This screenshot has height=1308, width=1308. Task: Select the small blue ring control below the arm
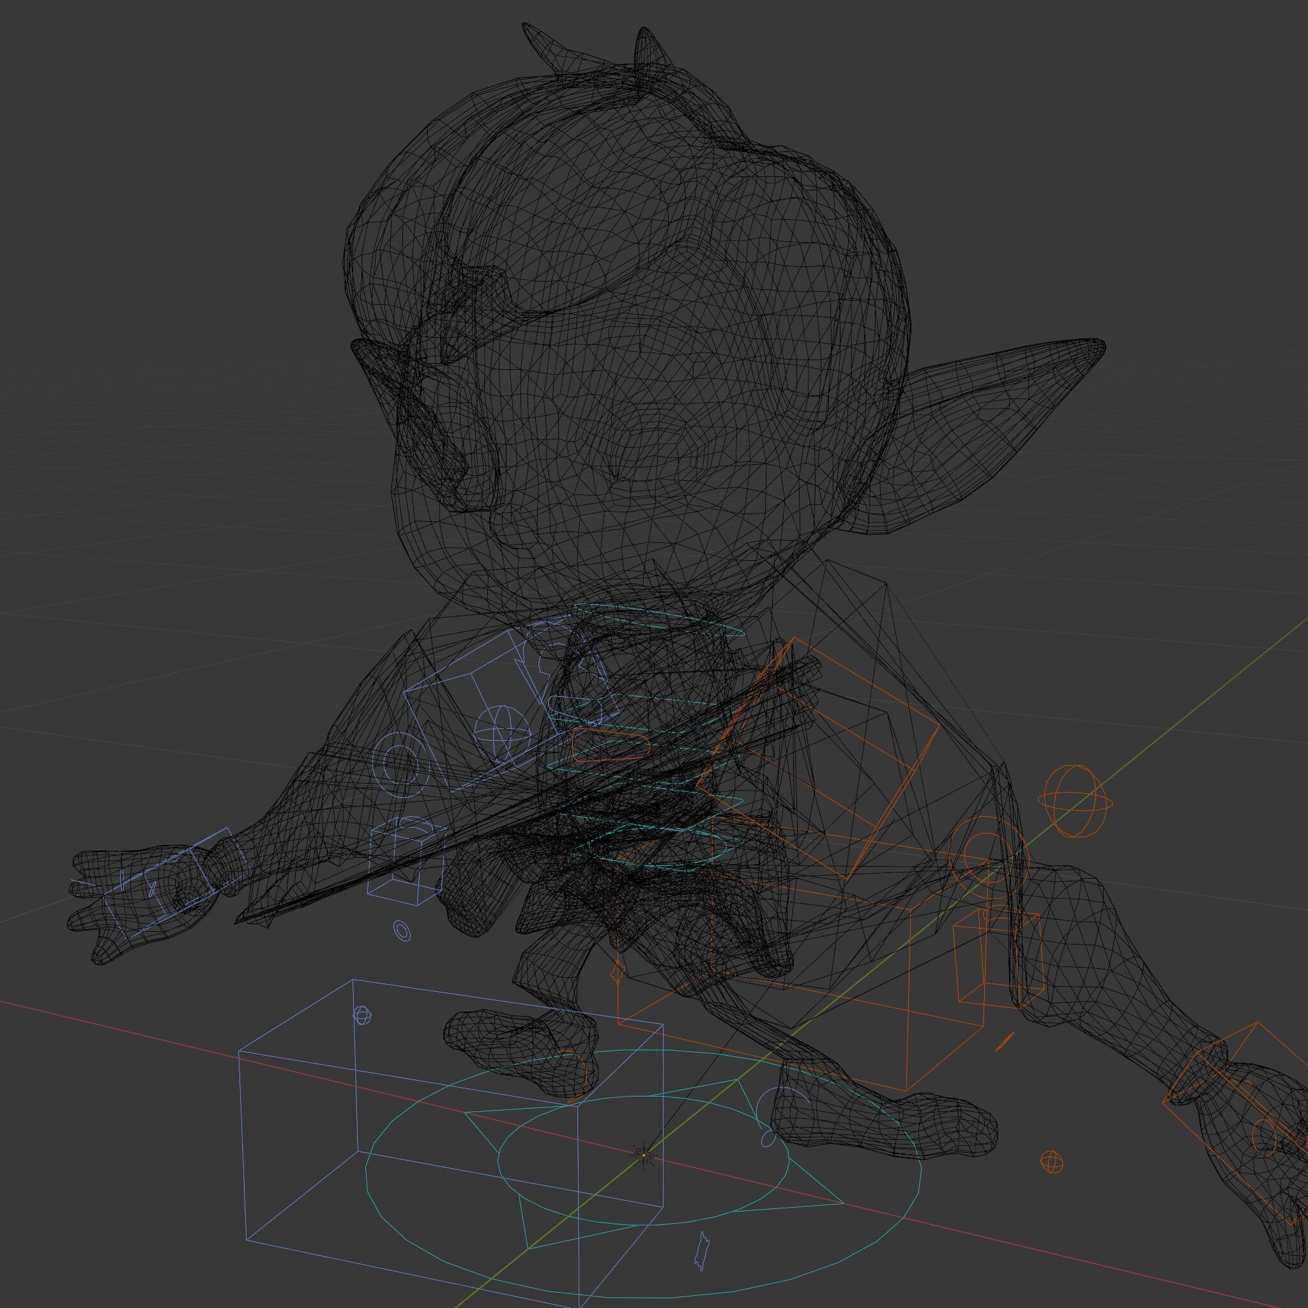click(402, 930)
